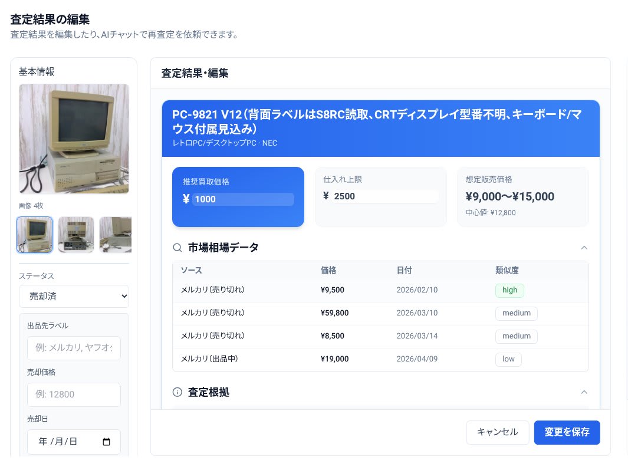628x470 pixels.
Task: Click the low badge on the ¥19,000 row
Action: point(508,359)
